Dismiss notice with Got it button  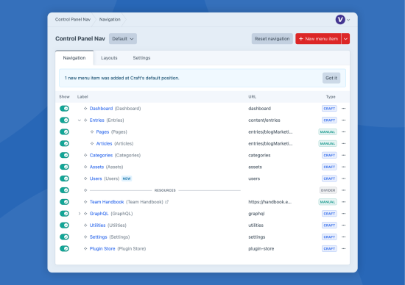pos(331,78)
